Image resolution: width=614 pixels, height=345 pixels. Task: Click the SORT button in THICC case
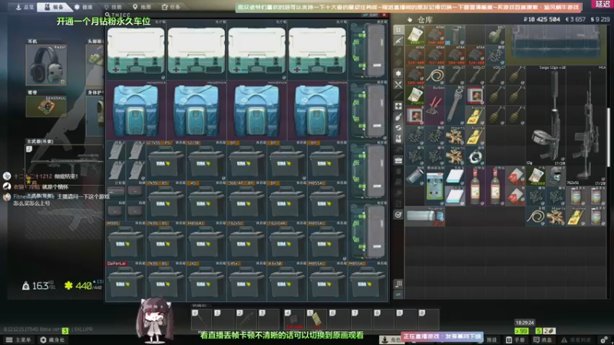coord(370,15)
